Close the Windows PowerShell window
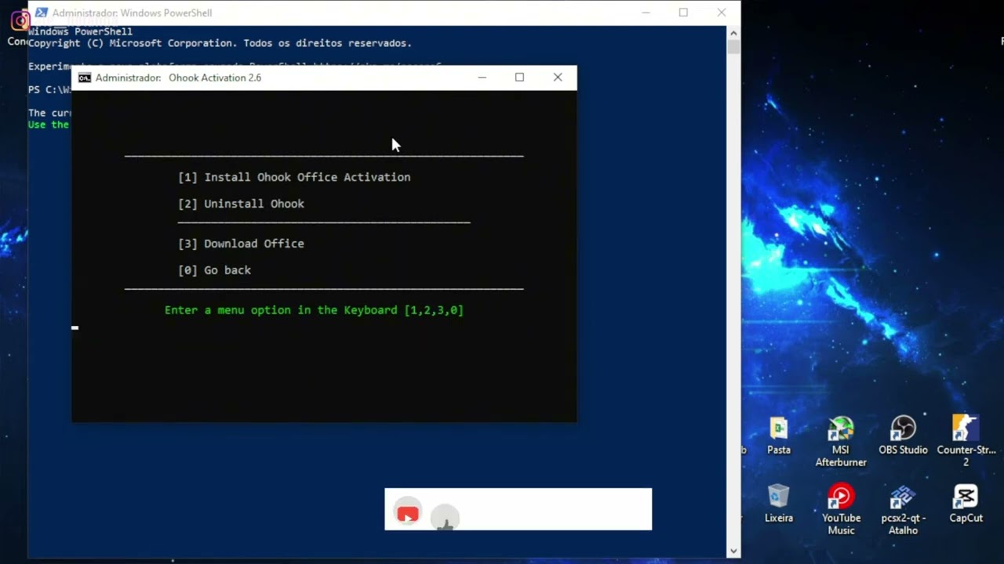1004x564 pixels. tap(722, 13)
